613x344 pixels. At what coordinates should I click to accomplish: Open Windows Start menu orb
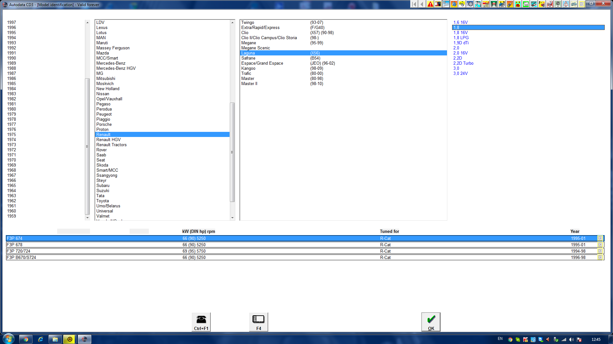coord(9,339)
